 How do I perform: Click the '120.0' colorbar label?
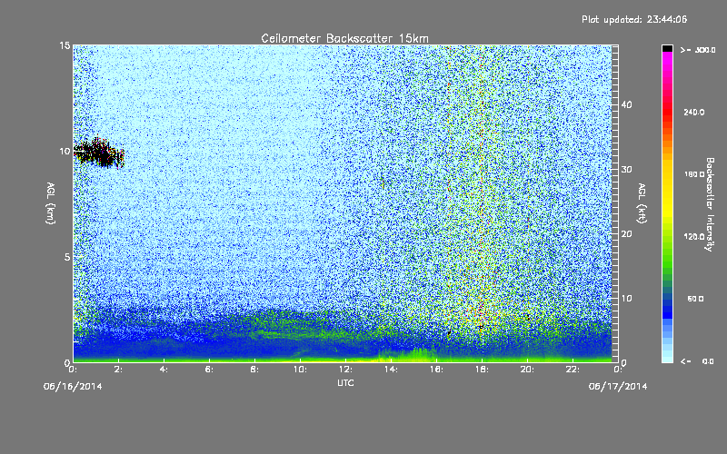tap(694, 236)
